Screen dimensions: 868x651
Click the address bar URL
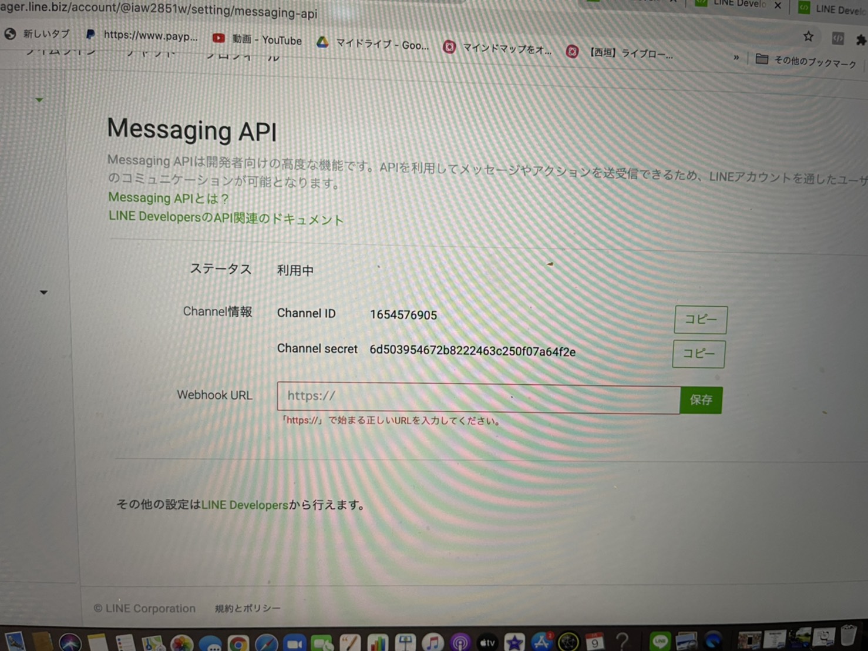(159, 10)
